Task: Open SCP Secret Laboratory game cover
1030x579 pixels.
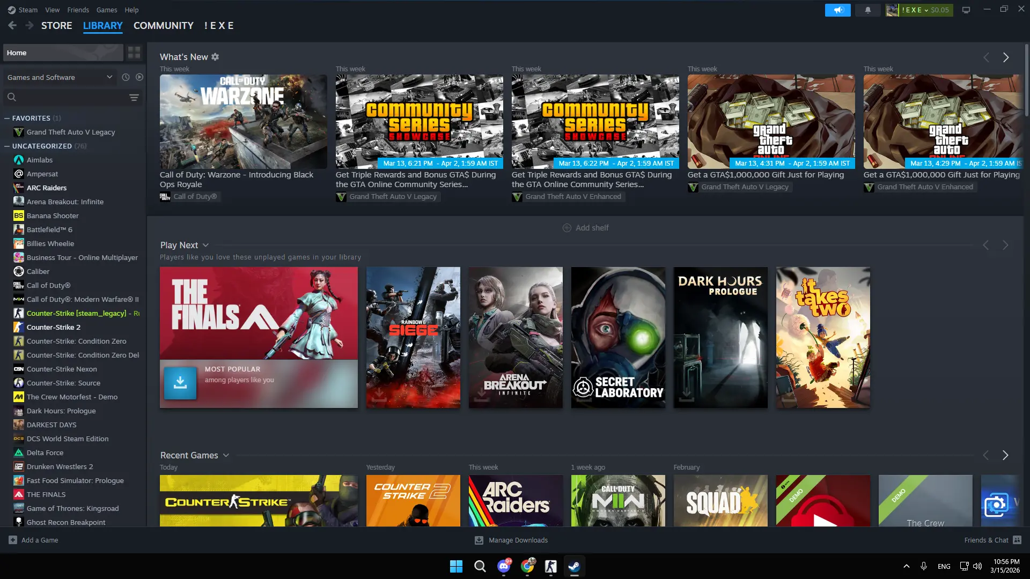Action: 618,337
